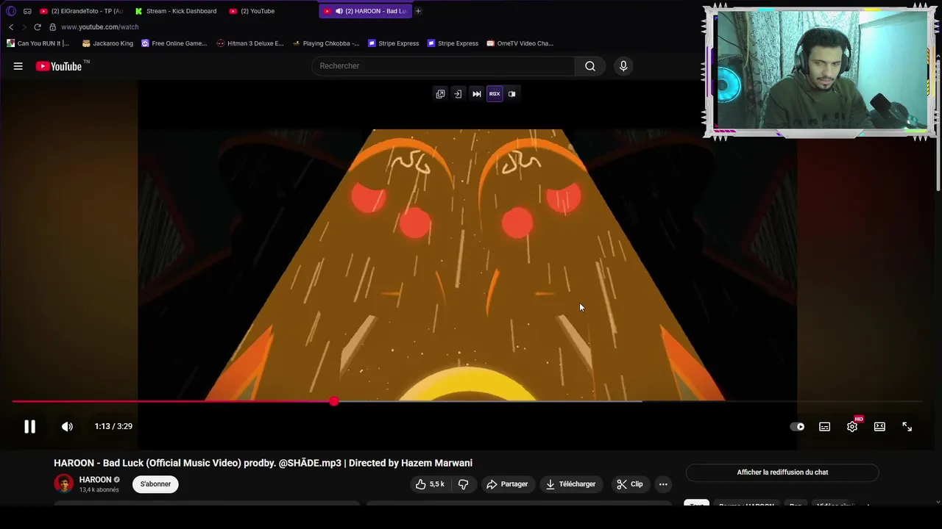Click the address bar lock icon
Screen dimensions: 942x529
tap(52, 27)
